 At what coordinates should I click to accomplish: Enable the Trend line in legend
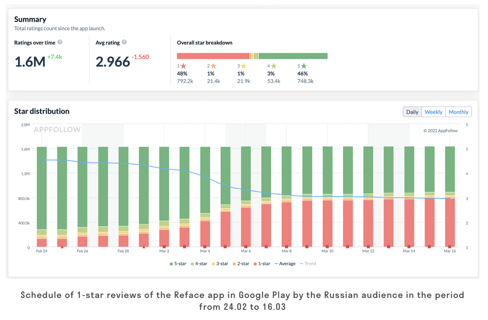coord(308,264)
